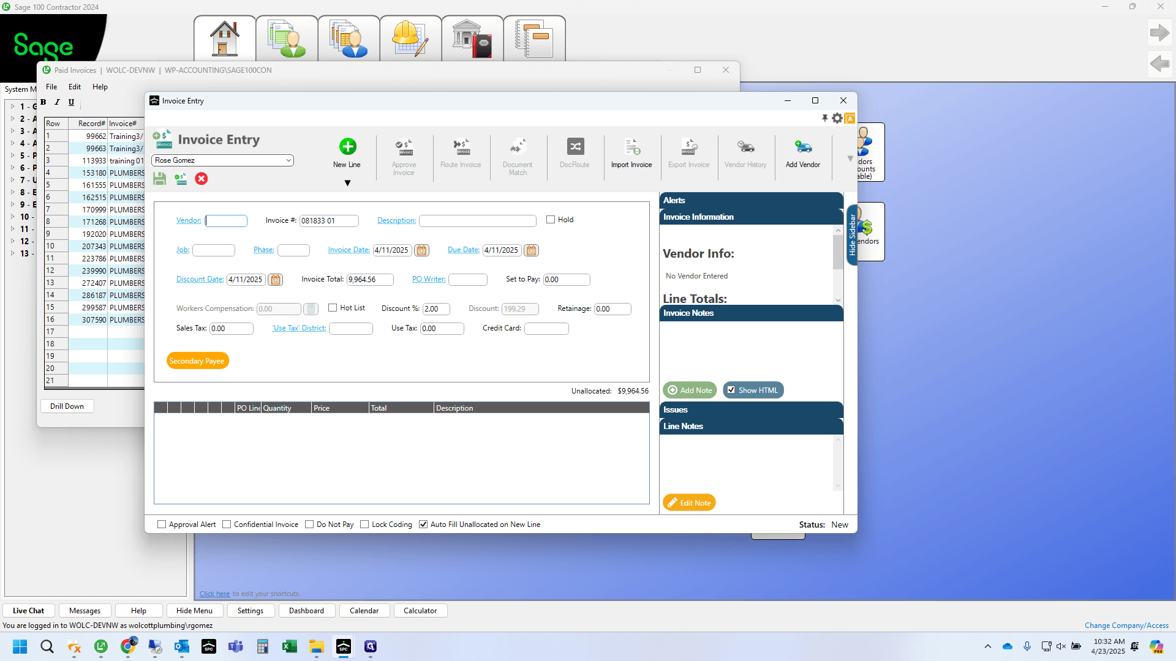Screen dimensions: 1176x661
Task: Open File Explorer from the taskbar
Action: 317,646
